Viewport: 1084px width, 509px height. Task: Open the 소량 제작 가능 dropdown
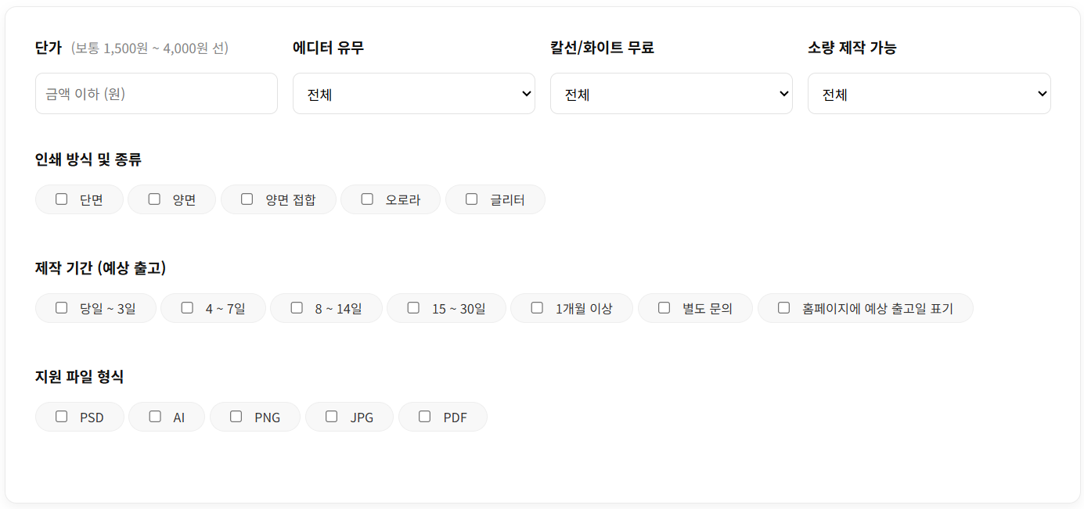tap(928, 94)
